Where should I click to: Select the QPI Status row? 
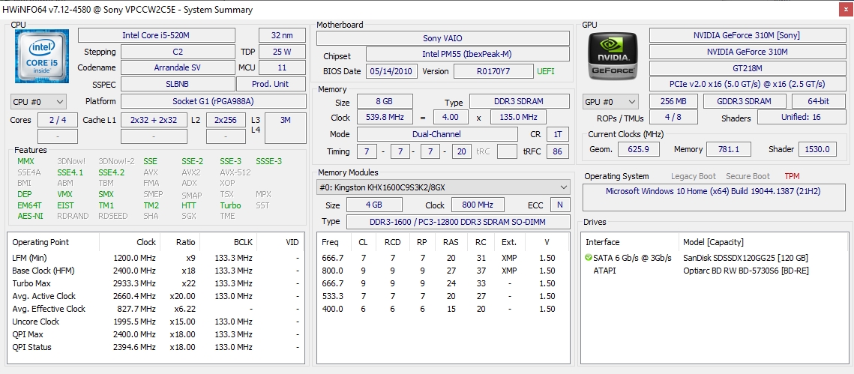click(156, 347)
